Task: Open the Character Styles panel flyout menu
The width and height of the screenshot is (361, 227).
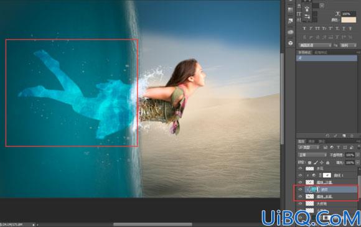Action: [359, 52]
